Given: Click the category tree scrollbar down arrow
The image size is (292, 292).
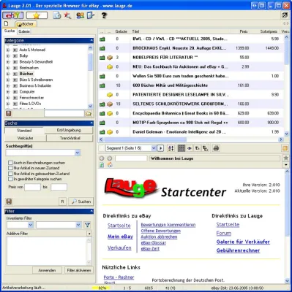Looking at the screenshot, I should 90,106.
